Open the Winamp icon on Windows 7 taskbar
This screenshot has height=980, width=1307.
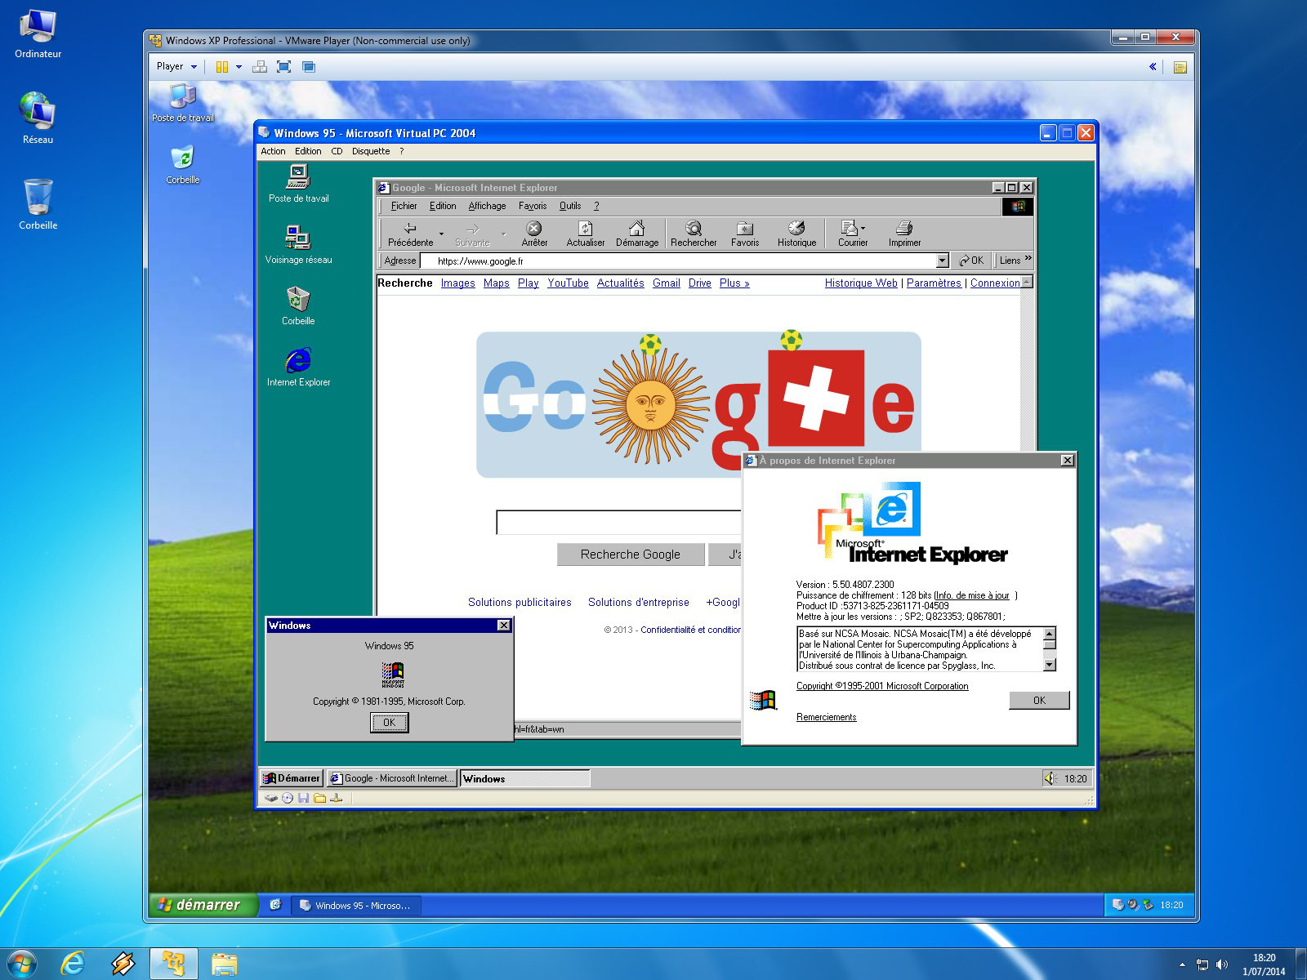pos(123,964)
